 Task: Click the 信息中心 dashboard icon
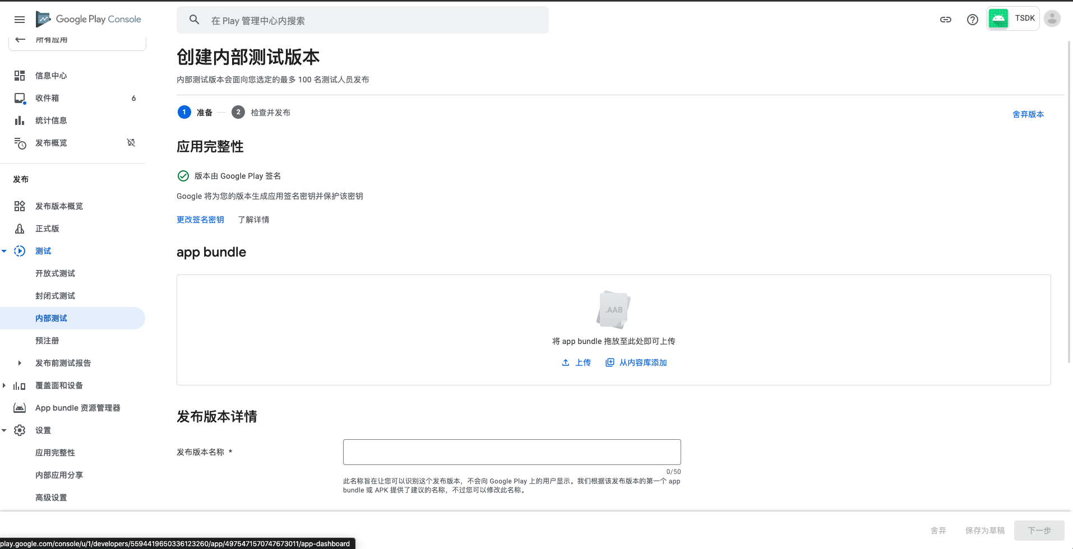[20, 76]
